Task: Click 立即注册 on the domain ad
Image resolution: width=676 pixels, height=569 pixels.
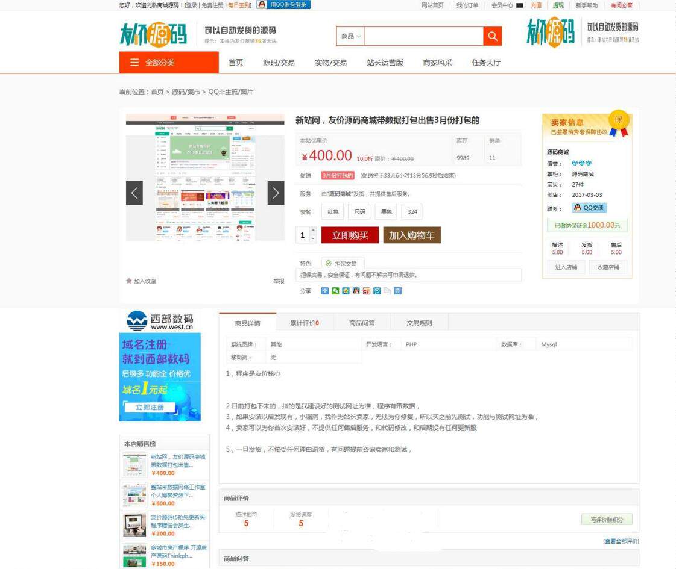Action: point(150,407)
